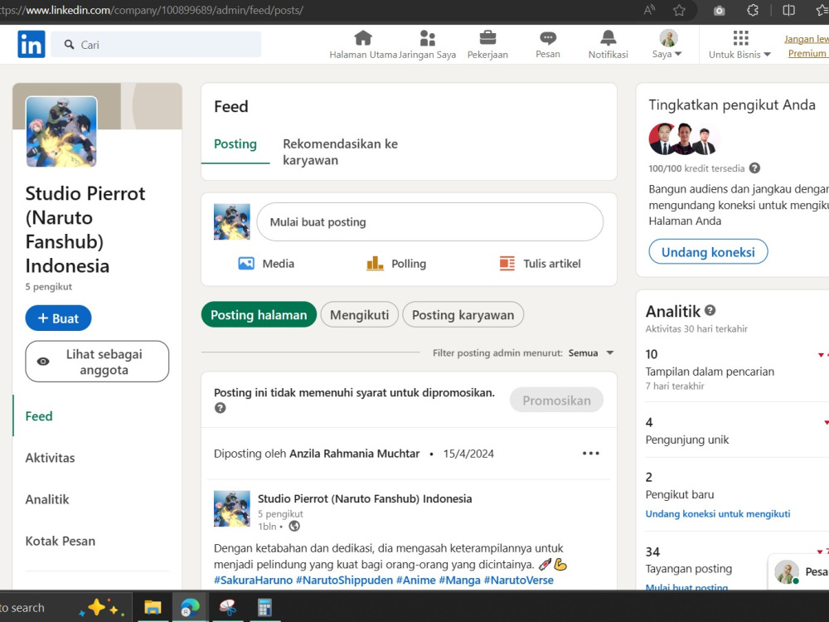Screen dimensions: 829x622
Task: Open the #Manga hashtag
Action: pos(459,581)
